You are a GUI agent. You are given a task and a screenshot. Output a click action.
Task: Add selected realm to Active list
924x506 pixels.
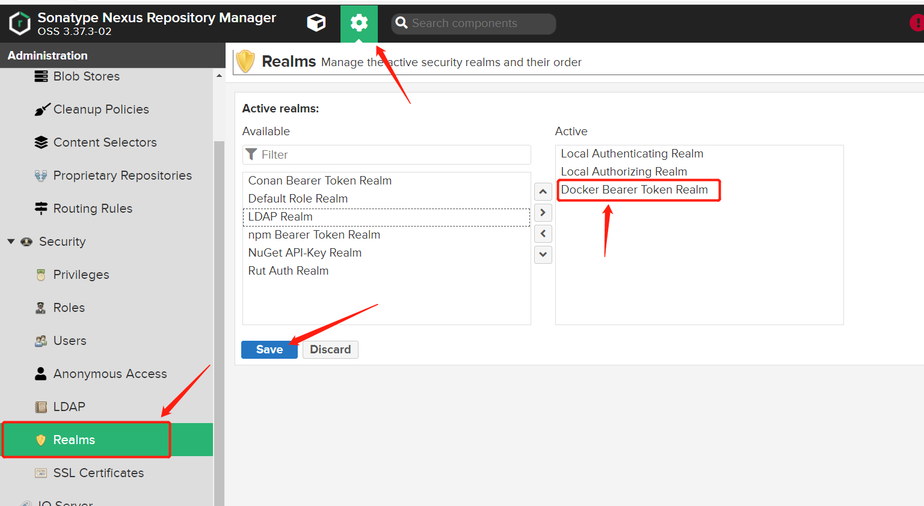tap(543, 213)
